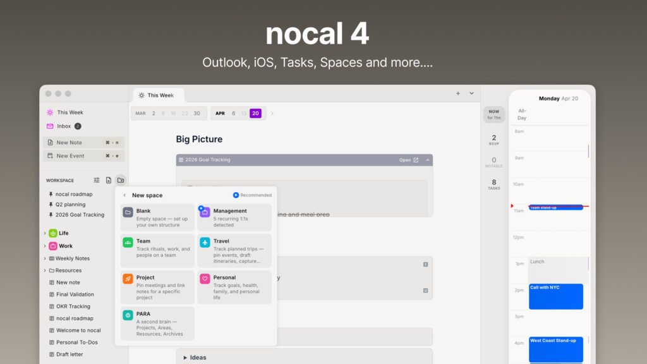Open Call with NYC event
Image resolution: width=647 pixels, height=364 pixels.
(556, 296)
